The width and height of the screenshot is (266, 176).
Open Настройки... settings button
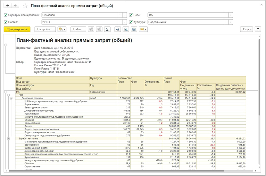(x=45, y=29)
